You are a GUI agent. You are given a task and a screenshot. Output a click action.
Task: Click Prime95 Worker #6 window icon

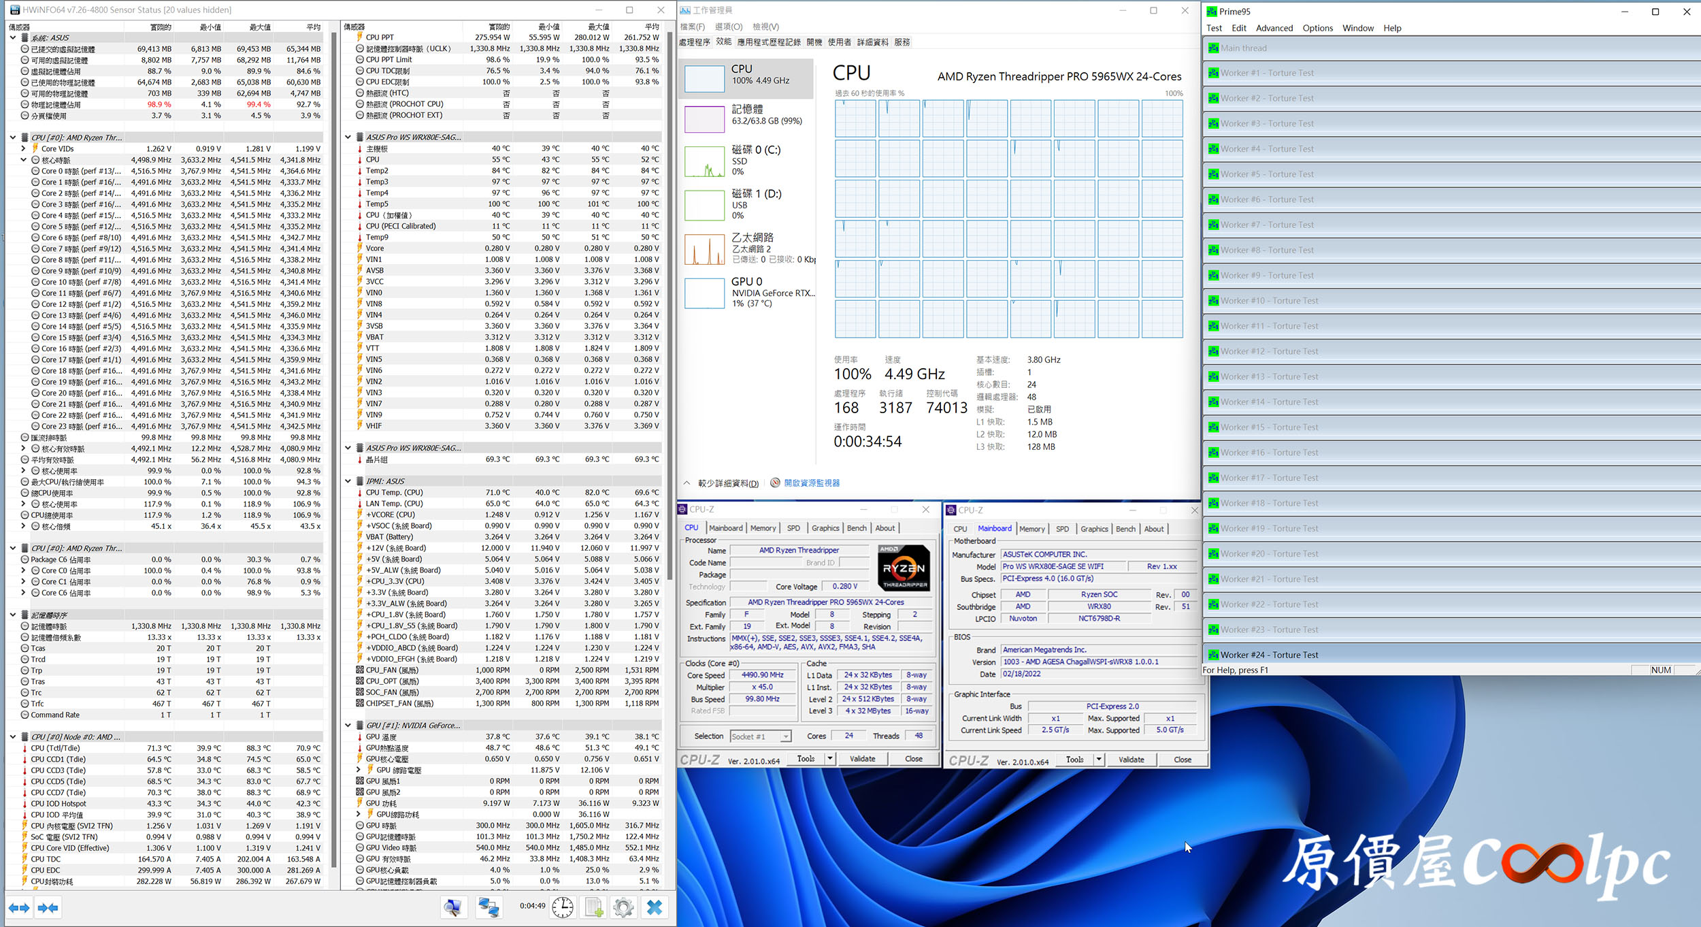[x=1213, y=199]
